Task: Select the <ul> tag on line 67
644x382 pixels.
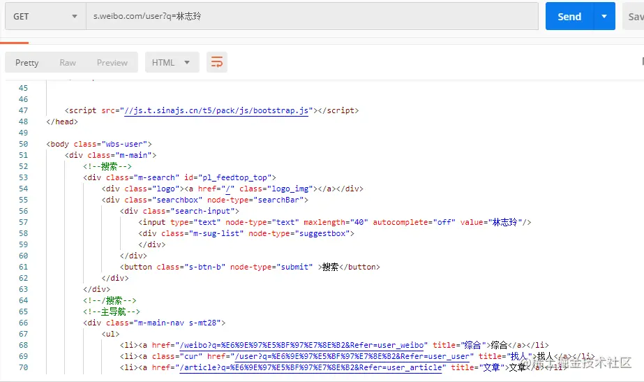Action: coord(110,334)
